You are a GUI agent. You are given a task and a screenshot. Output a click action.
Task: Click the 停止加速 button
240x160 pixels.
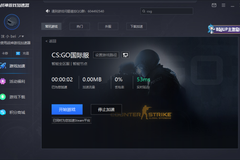106,110
